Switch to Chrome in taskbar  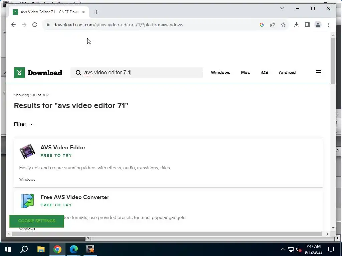pos(57,249)
